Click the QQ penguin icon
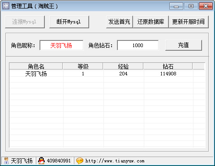215x166 pixels. click(41, 161)
